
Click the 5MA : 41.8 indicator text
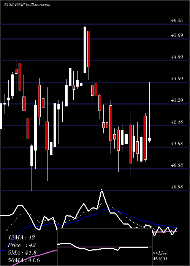pyautogui.click(x=22, y=252)
